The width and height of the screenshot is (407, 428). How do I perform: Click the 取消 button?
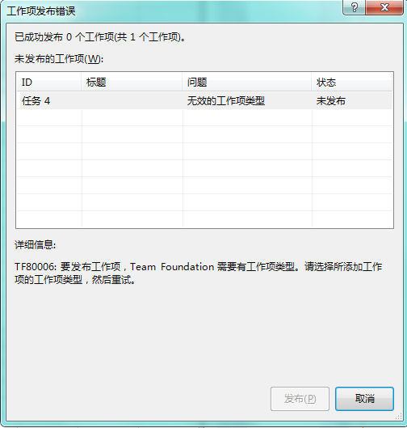pos(364,399)
